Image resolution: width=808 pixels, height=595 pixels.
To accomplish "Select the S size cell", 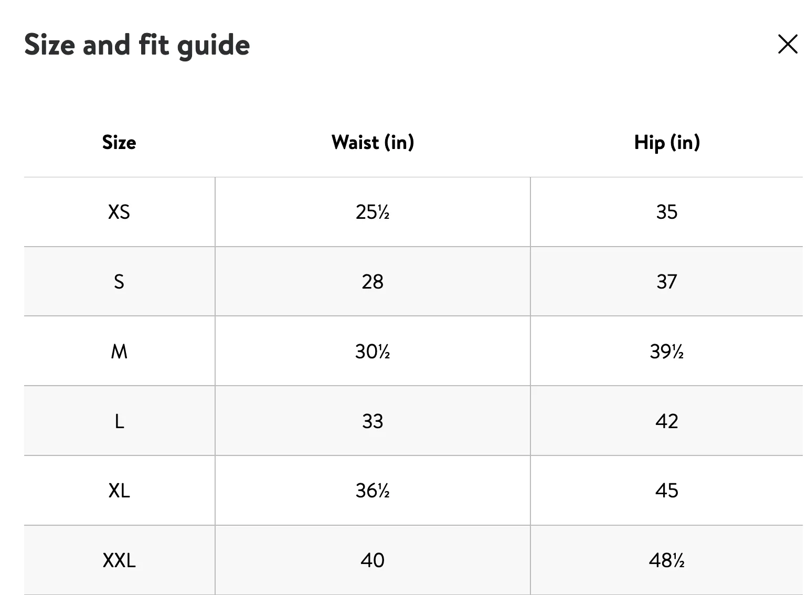I will point(119,282).
